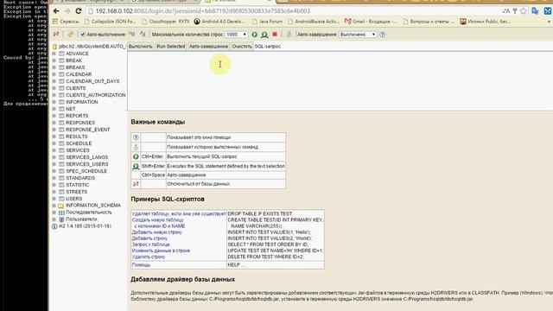Click the Последовательность sequences icon
The height and width of the screenshot is (311, 553).
click(61, 213)
